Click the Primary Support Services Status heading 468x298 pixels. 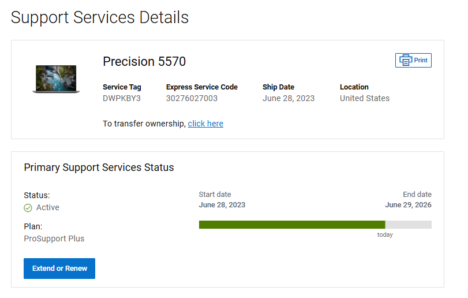click(x=99, y=167)
